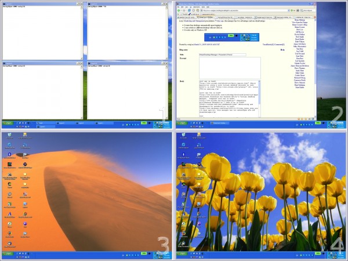Click the taskbar screenshot image in the blog post
Viewport: 348px width, 261px height.
click(231, 37)
